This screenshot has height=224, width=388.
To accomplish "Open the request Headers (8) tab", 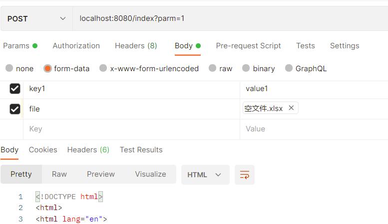I will coord(136,46).
